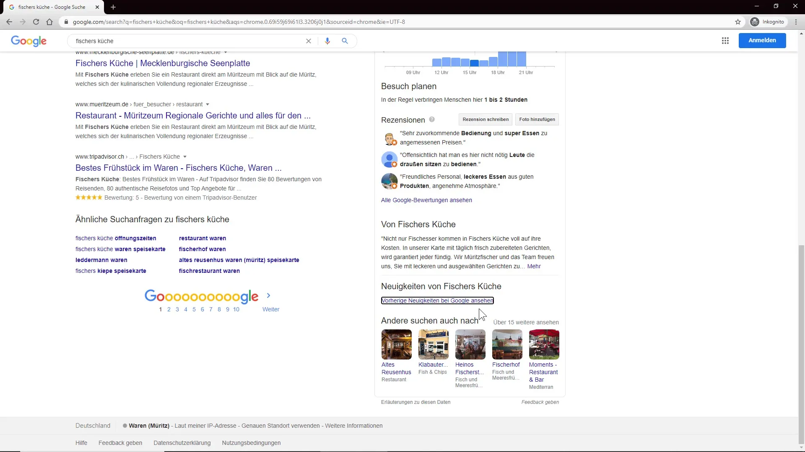Viewport: 805px width, 452px height.
Task: Select related search 'fischers kiepe speisekarte'
Action: tap(111, 271)
